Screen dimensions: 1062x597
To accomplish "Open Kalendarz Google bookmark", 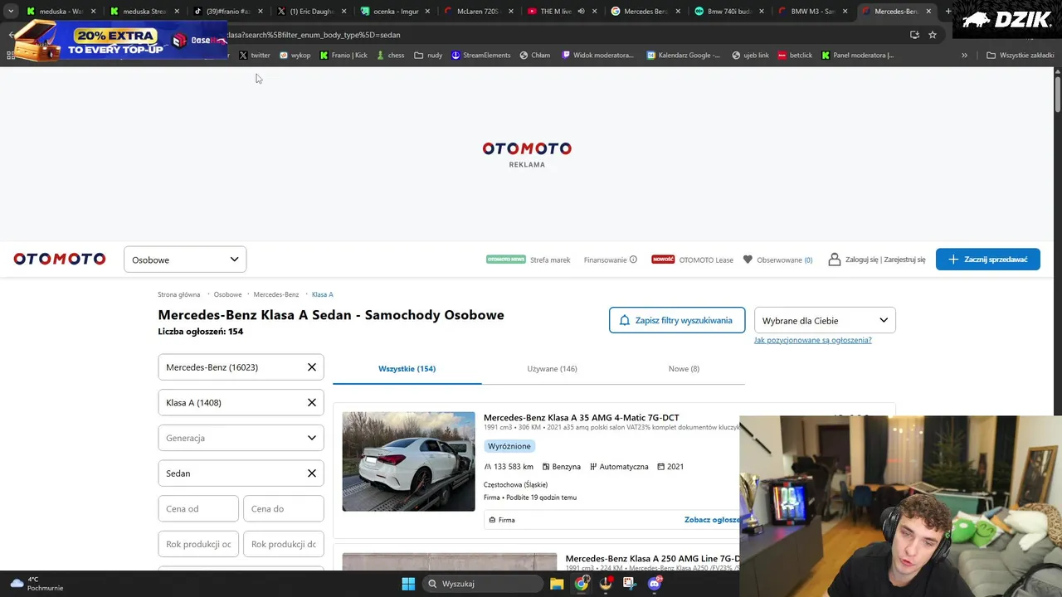I will coord(682,56).
